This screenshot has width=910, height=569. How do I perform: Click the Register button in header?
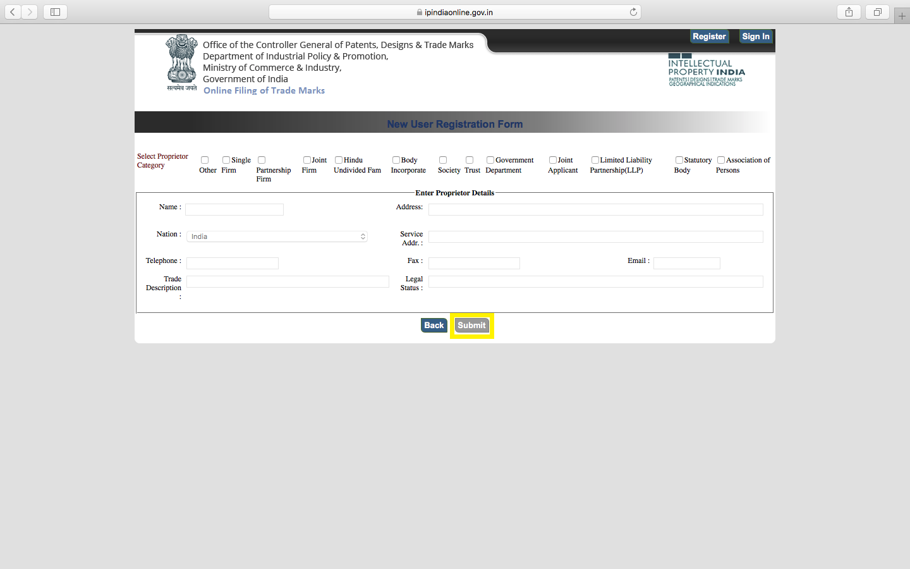pyautogui.click(x=709, y=37)
